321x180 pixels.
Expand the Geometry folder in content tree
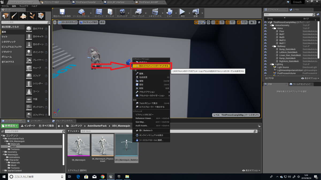[x=3, y=152]
